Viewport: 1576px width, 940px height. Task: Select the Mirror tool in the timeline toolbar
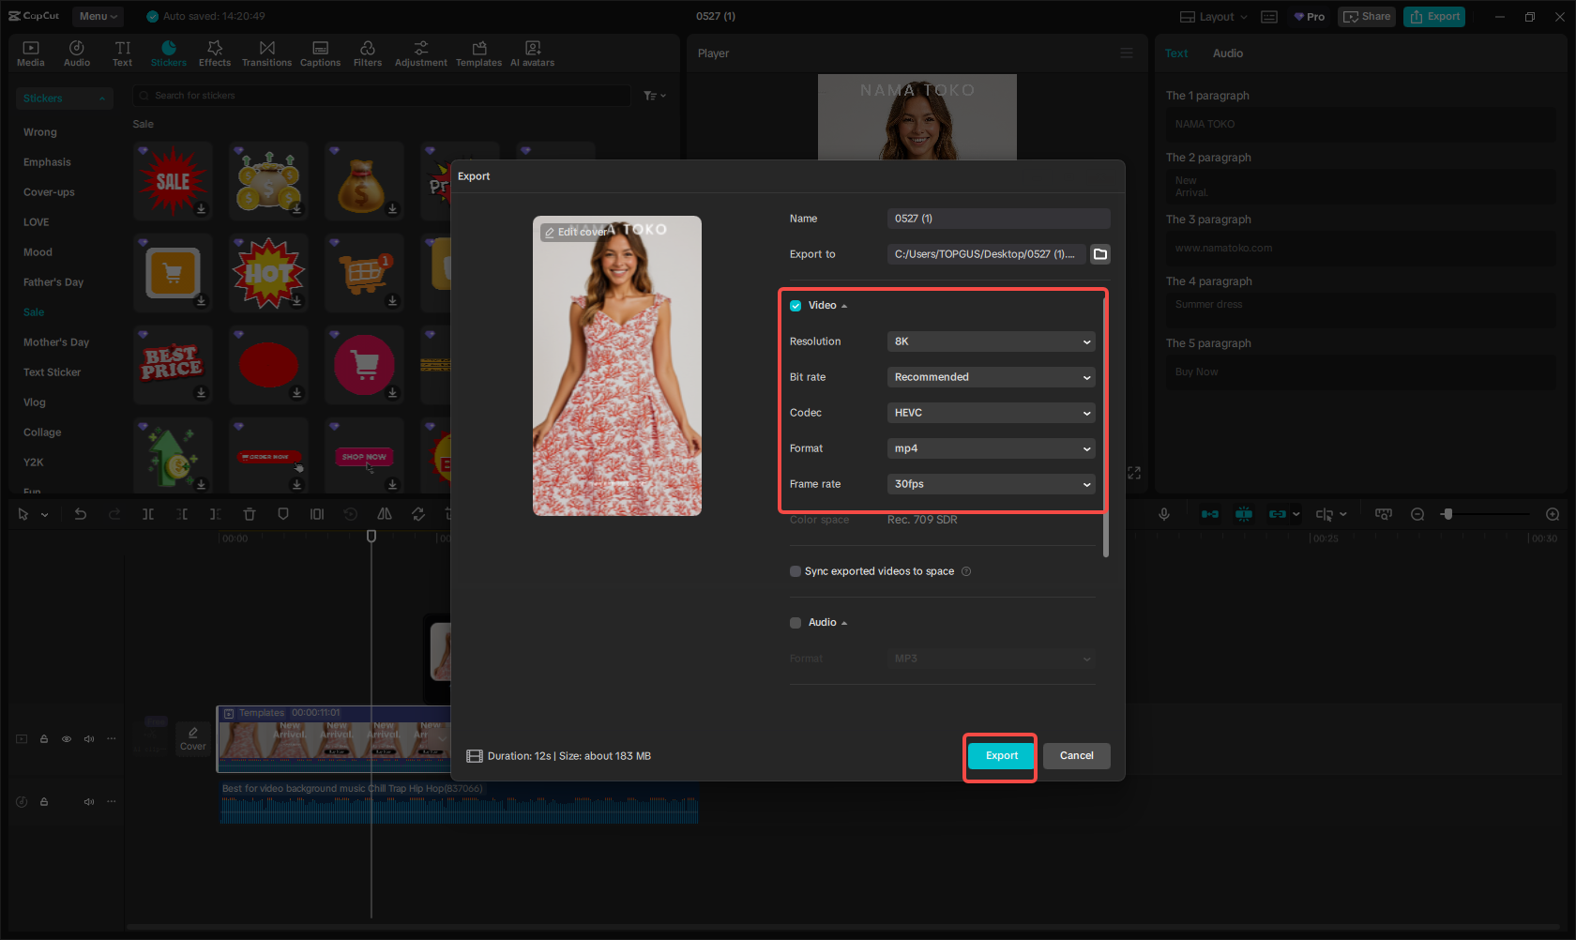click(385, 514)
